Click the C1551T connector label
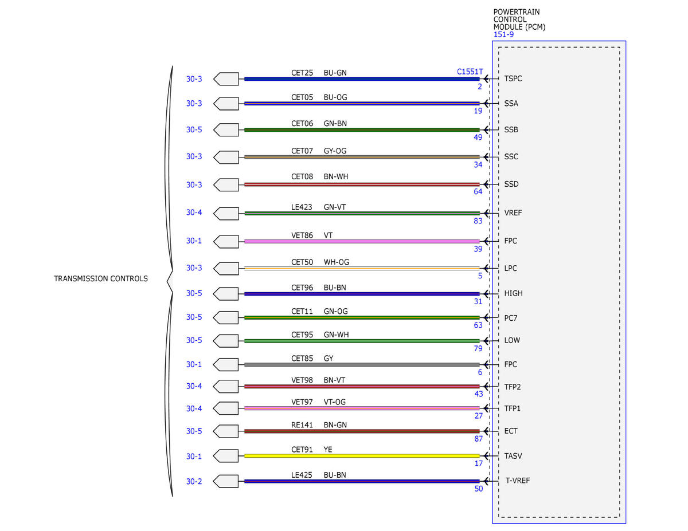The image size is (688, 531). pos(470,72)
